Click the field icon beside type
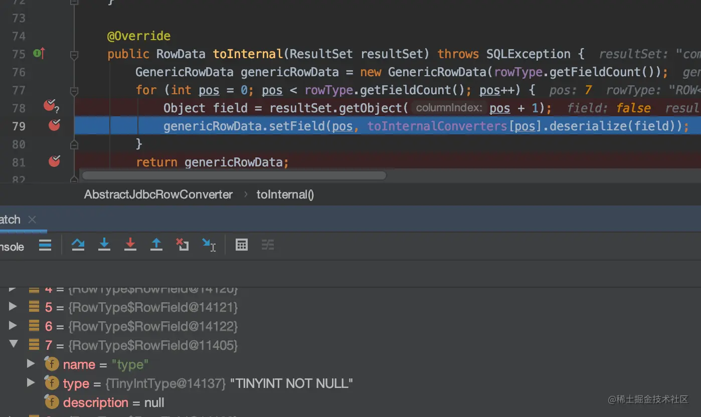This screenshot has width=701, height=417. click(x=52, y=383)
